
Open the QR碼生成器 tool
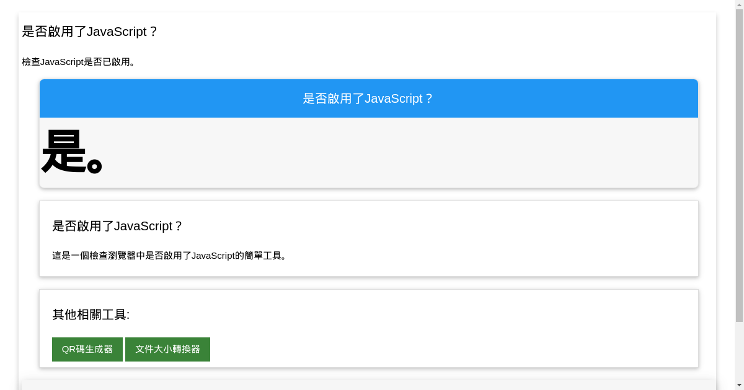pyautogui.click(x=87, y=349)
